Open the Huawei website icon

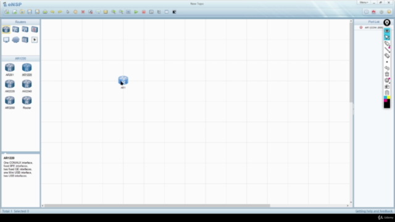[x=374, y=12]
